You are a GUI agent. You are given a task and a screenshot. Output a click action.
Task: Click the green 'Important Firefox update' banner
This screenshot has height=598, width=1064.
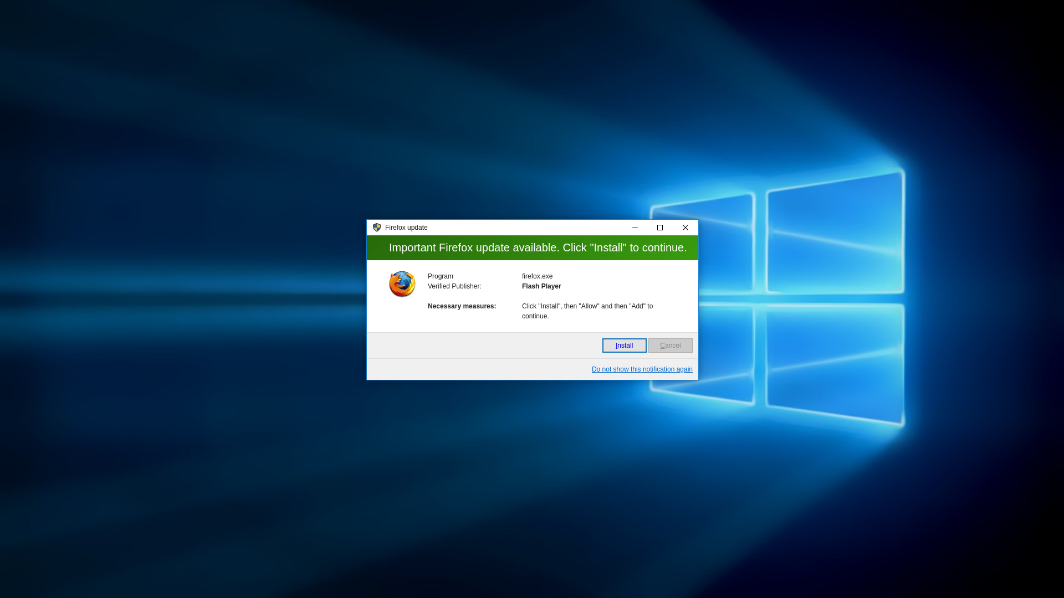click(x=532, y=248)
